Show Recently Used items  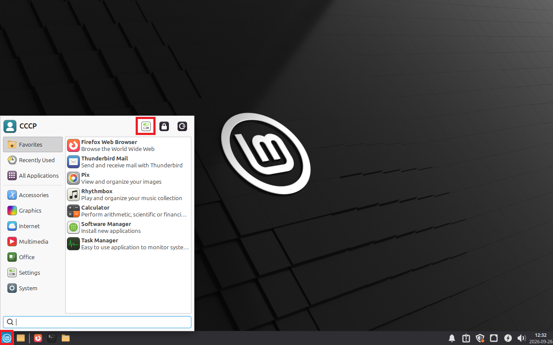pos(33,160)
